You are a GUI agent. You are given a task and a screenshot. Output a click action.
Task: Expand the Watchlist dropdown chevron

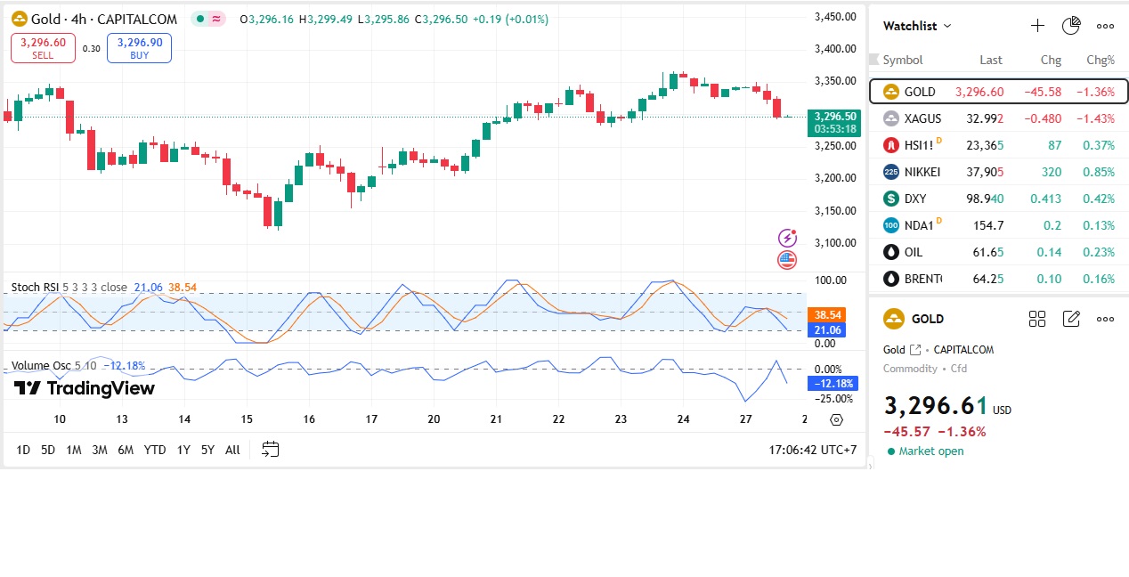pos(947,26)
